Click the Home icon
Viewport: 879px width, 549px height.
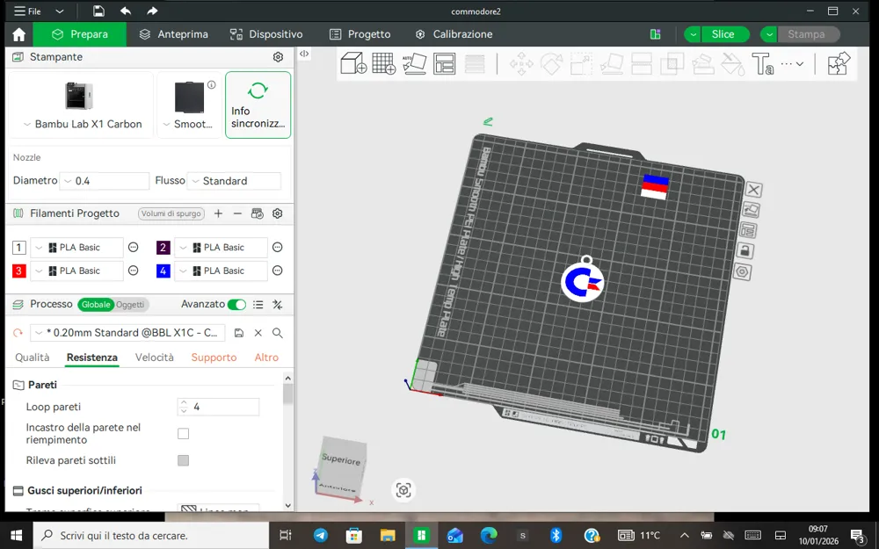[19, 34]
